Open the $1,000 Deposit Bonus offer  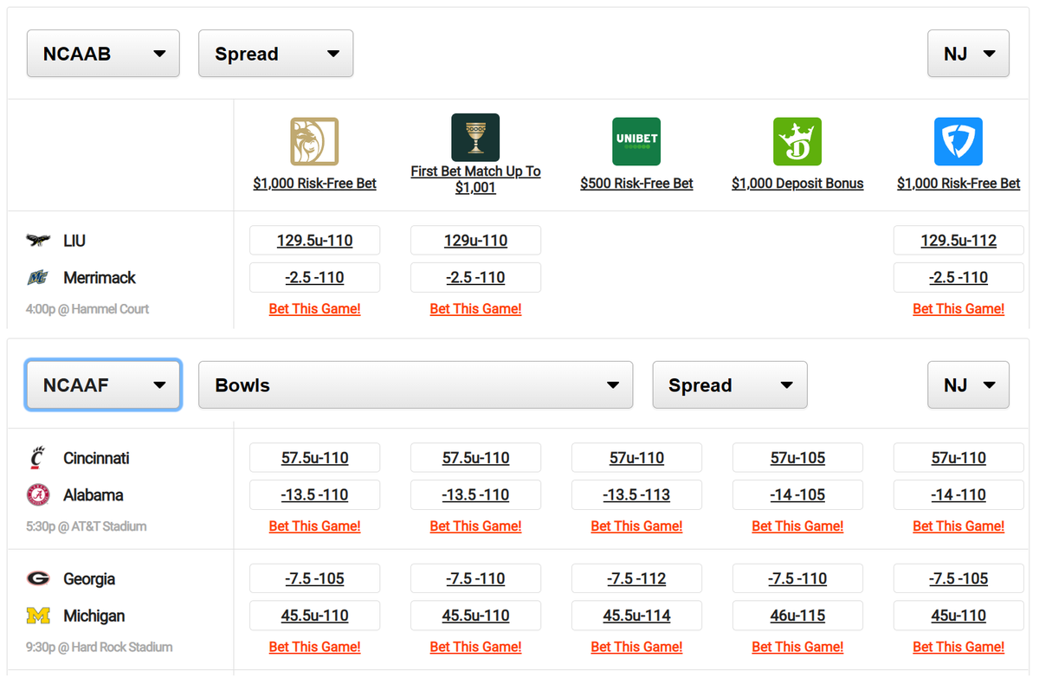[797, 184]
